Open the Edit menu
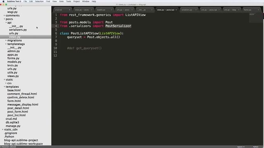 [31, 1]
